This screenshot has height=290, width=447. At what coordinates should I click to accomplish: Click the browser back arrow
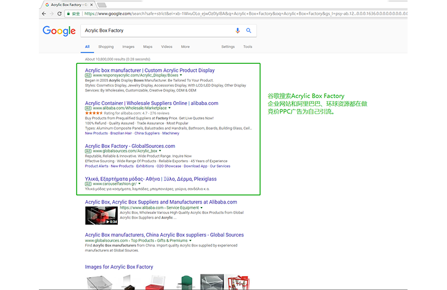(x=44, y=14)
